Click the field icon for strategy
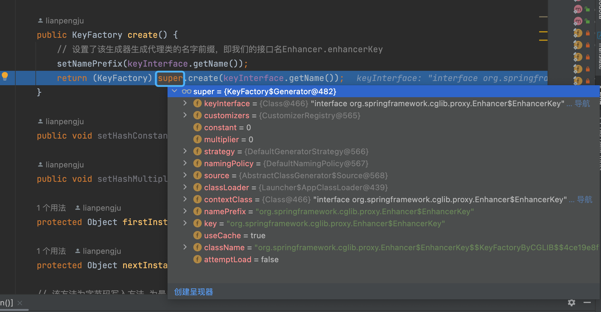This screenshot has height=312, width=601. [197, 151]
